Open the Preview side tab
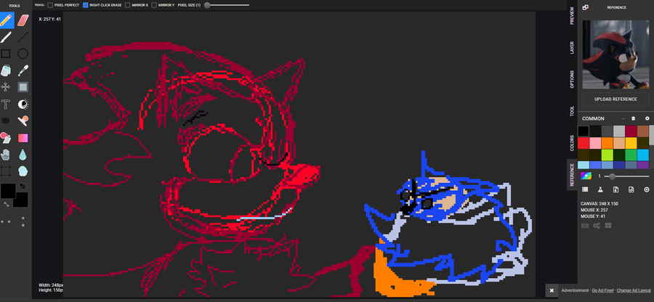The image size is (654, 302). [572, 15]
